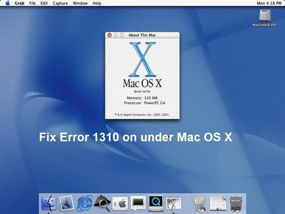
Task: Open the @ spring Dock icon
Action: pos(200,204)
